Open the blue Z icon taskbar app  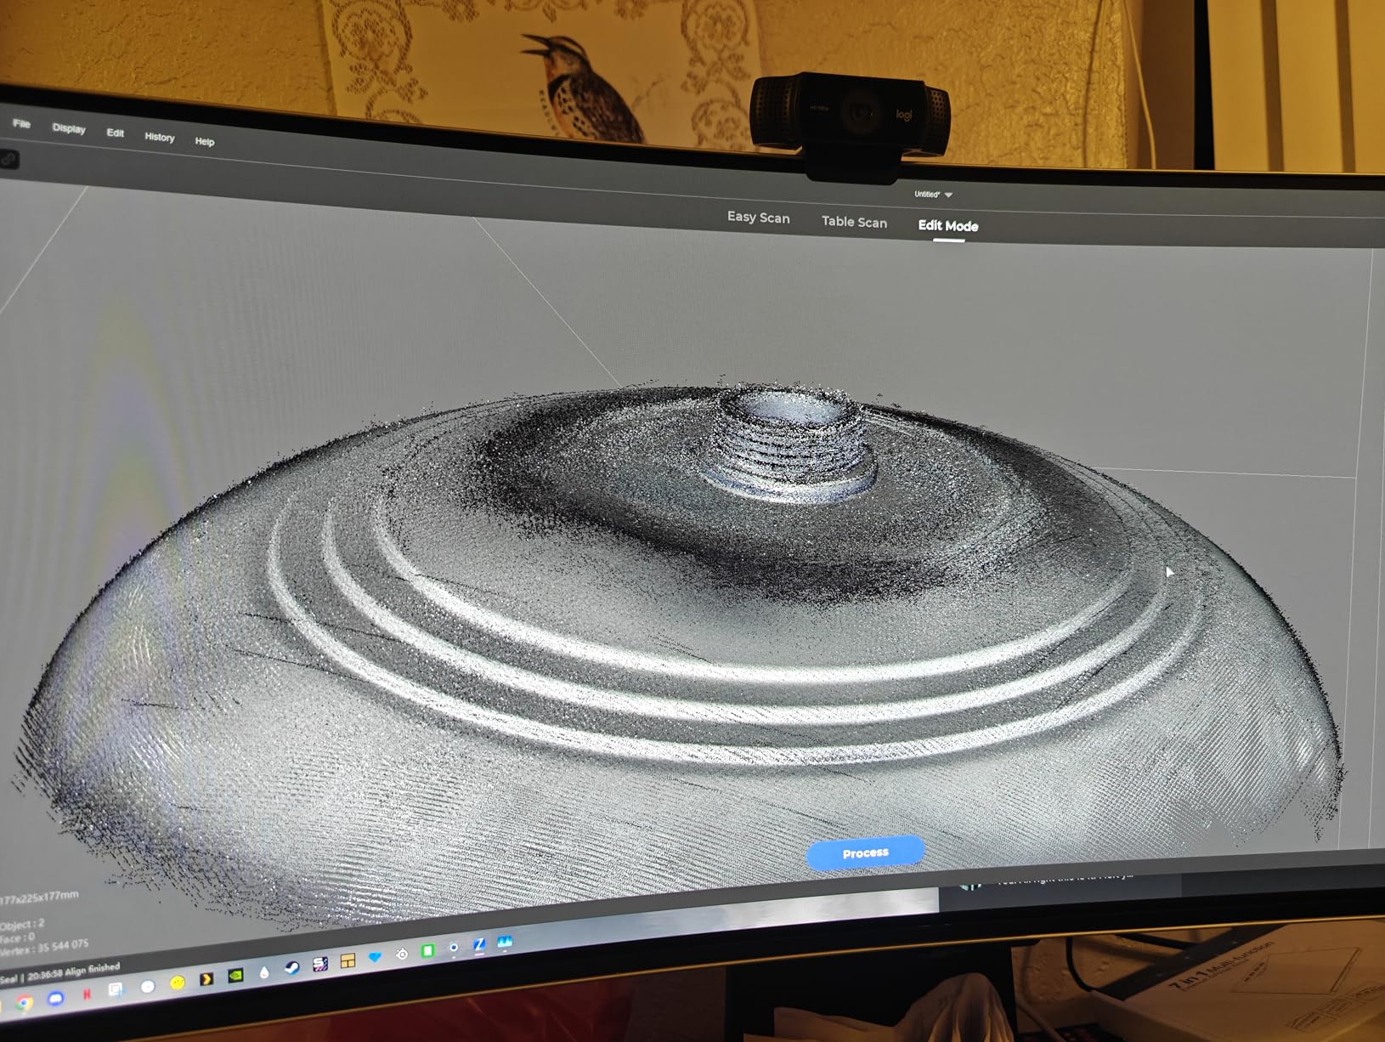coord(480,944)
